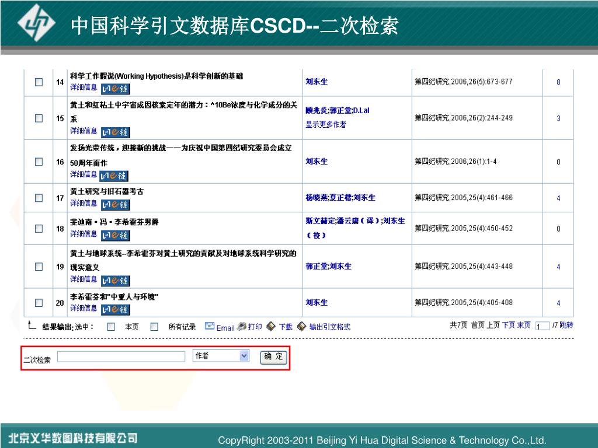This screenshot has height=448, width=598.
Task: Click citation count 4 for record 20
Action: [x=558, y=303]
